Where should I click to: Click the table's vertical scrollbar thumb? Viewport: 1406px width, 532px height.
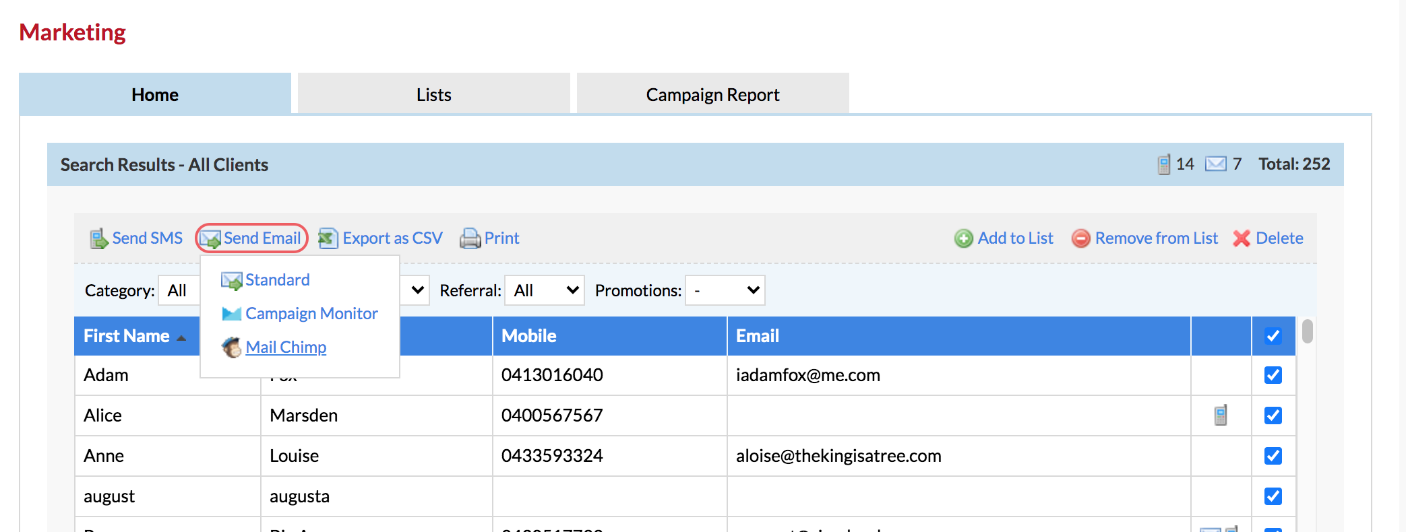[1308, 331]
